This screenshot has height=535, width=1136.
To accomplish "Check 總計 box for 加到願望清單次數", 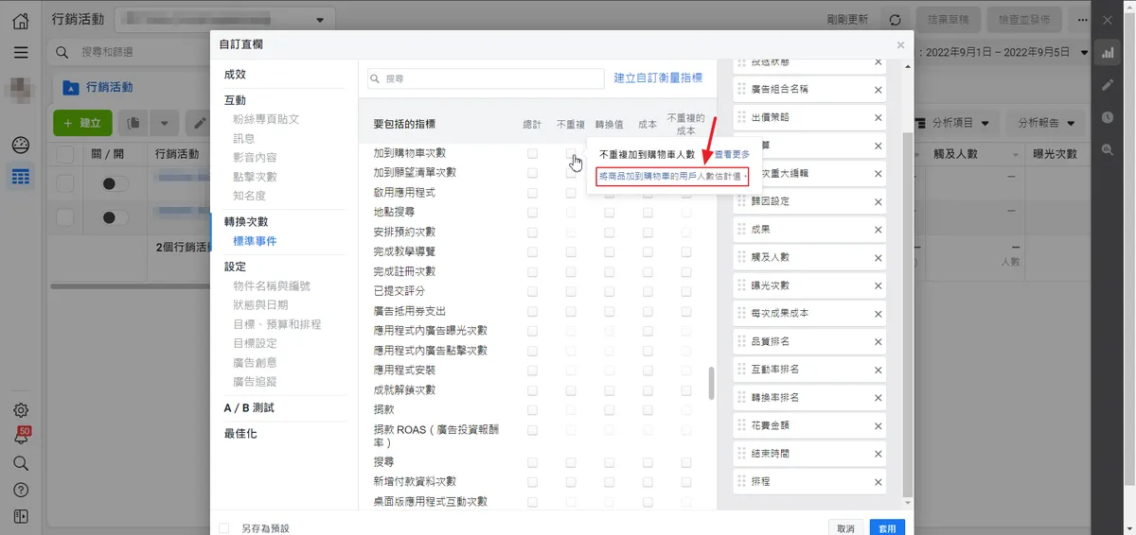I will tap(533, 173).
